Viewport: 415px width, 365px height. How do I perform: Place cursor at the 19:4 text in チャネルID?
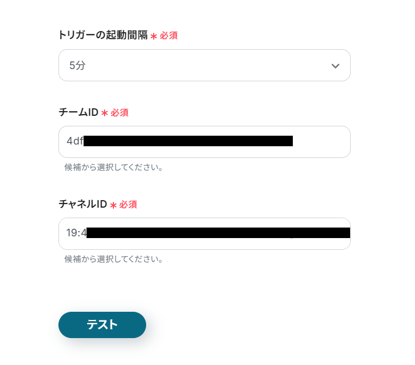[76, 233]
